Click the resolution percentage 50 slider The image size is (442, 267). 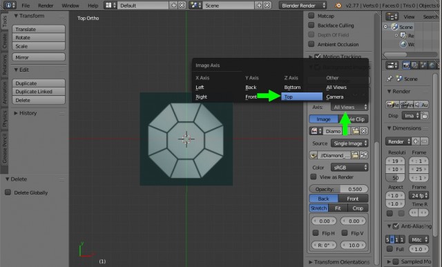point(395,178)
